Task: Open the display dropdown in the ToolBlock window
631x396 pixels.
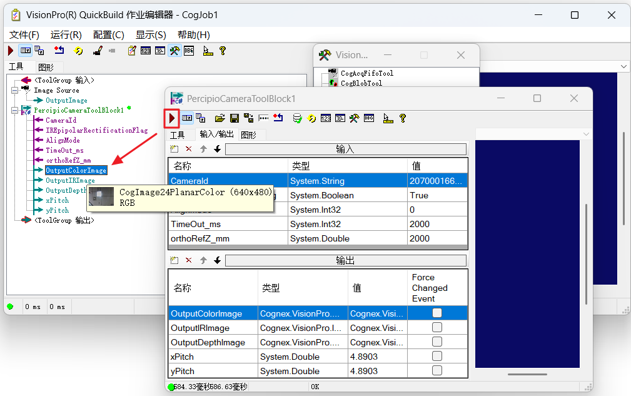Action: (586, 134)
